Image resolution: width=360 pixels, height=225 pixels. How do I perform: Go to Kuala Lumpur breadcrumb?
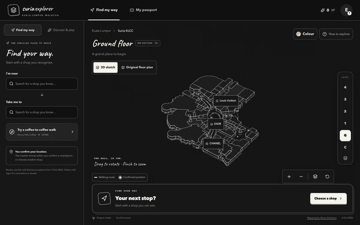click(101, 31)
